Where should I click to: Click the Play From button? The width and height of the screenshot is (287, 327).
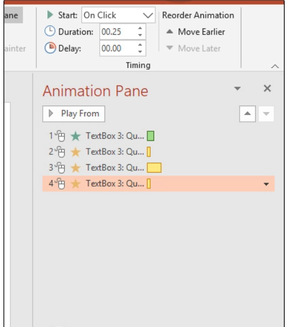point(74,114)
